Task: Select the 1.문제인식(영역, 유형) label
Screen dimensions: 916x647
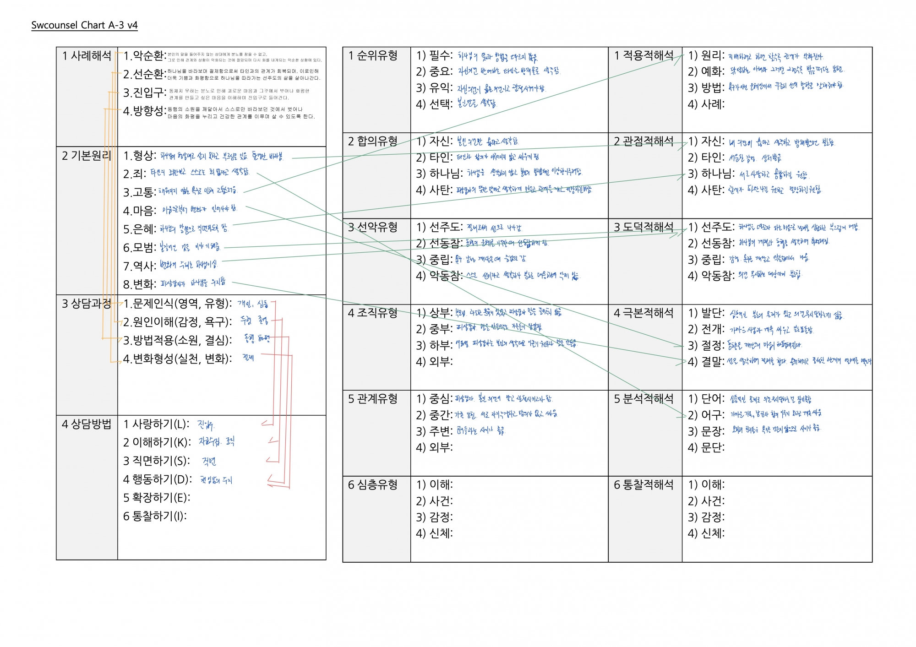Action: tap(178, 304)
